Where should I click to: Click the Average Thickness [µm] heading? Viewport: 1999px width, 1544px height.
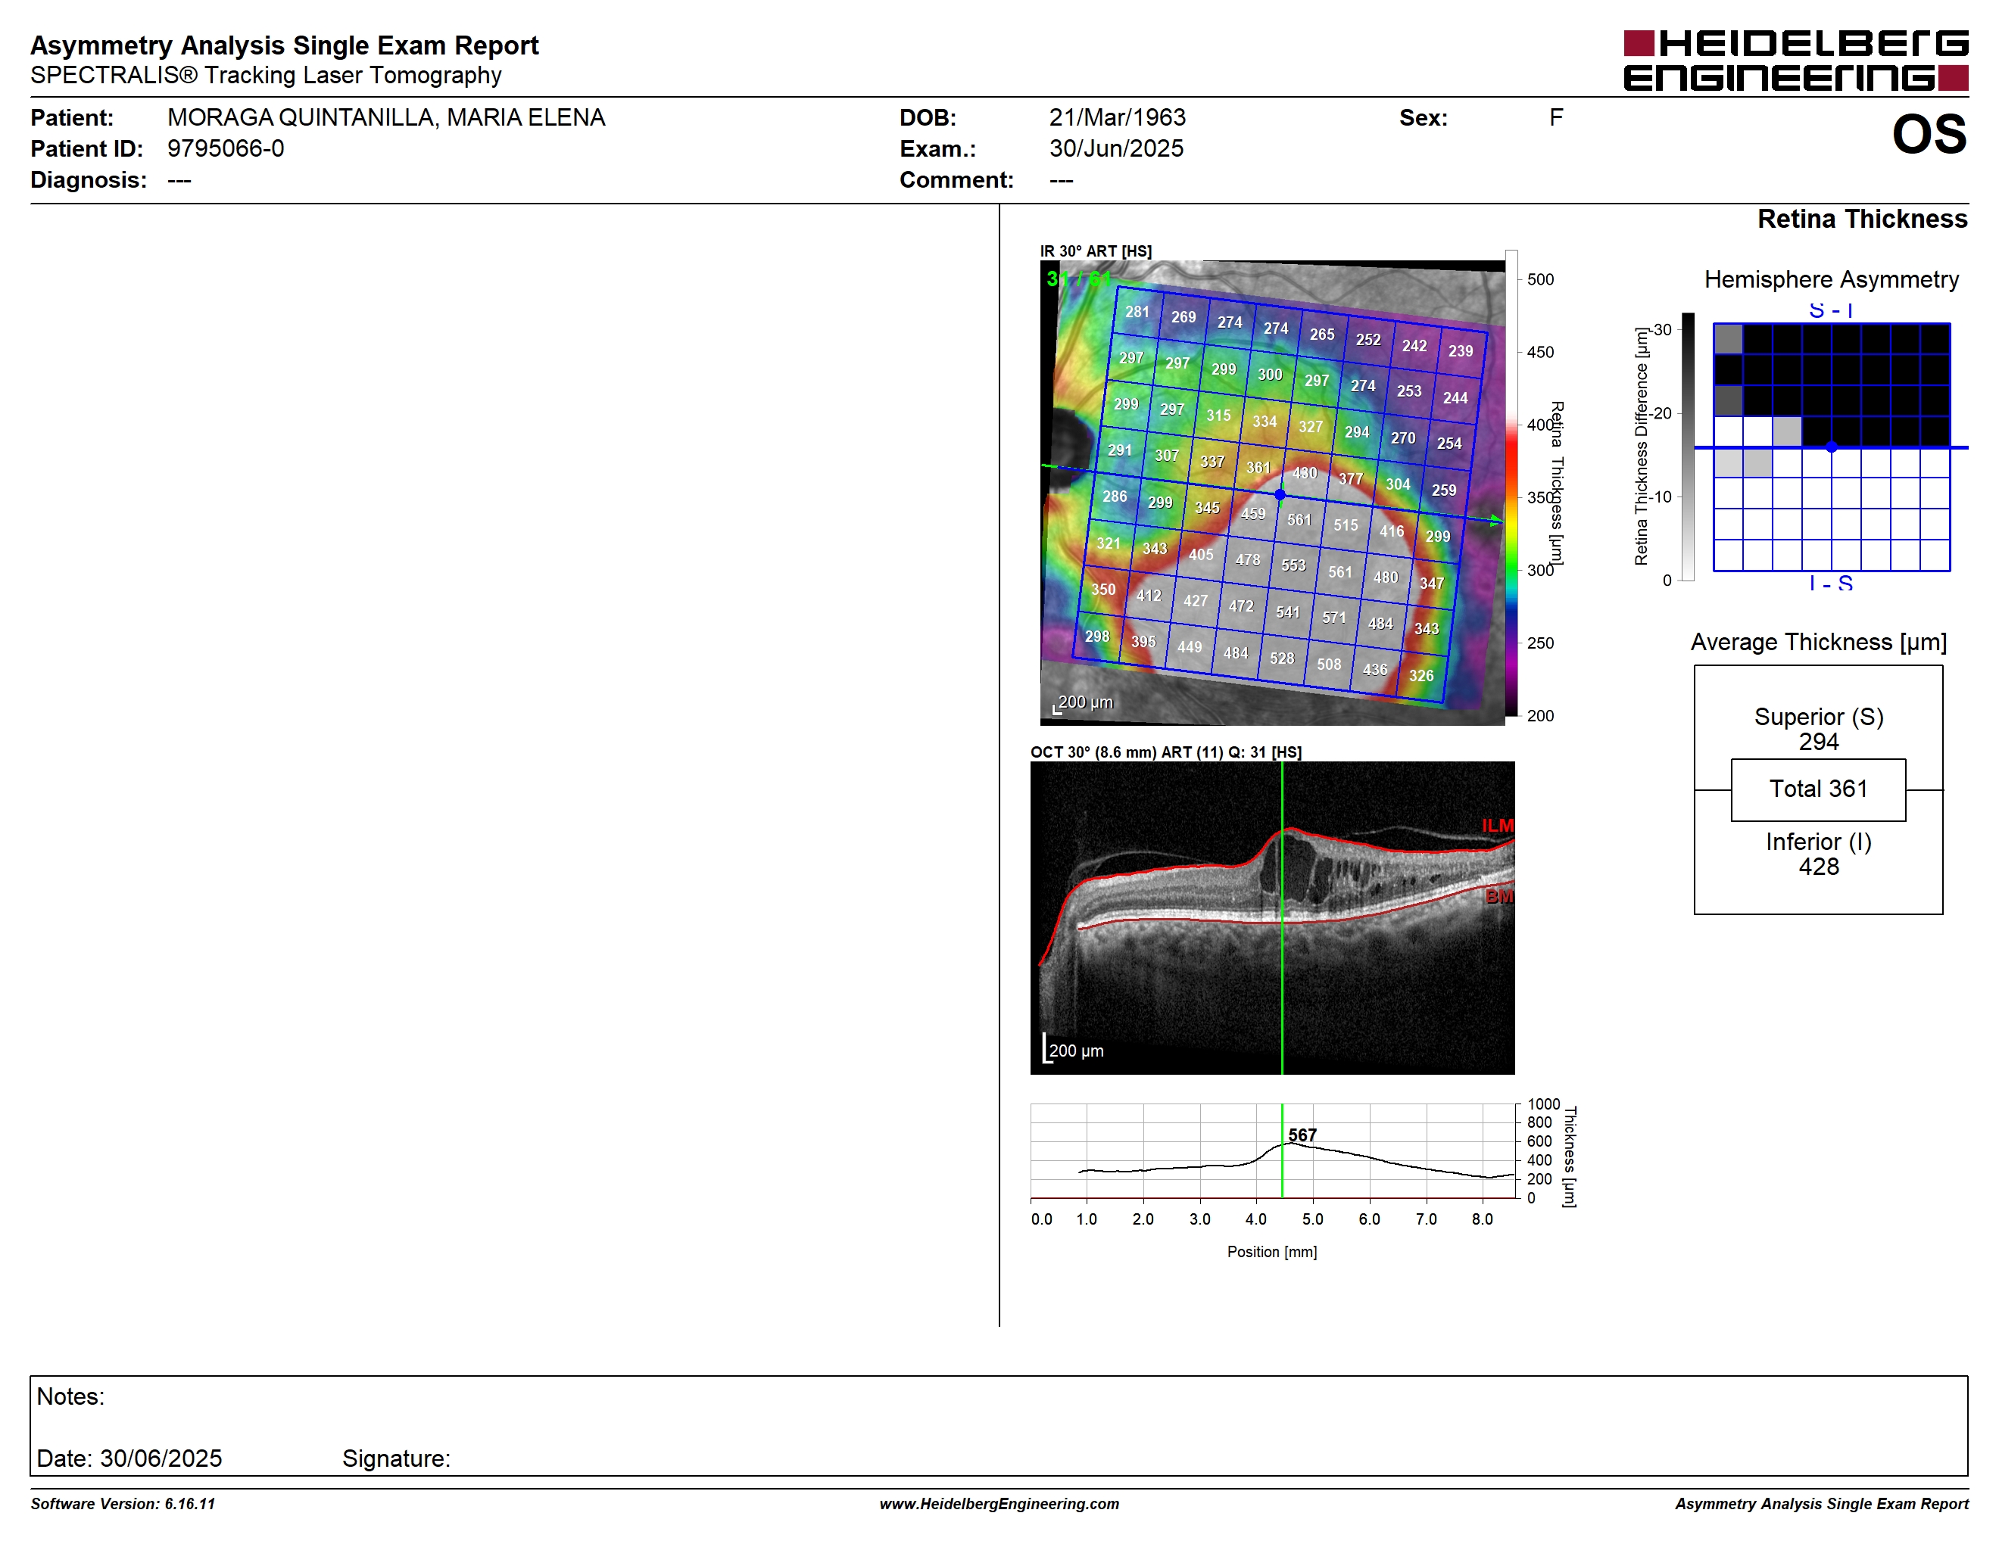[1819, 643]
